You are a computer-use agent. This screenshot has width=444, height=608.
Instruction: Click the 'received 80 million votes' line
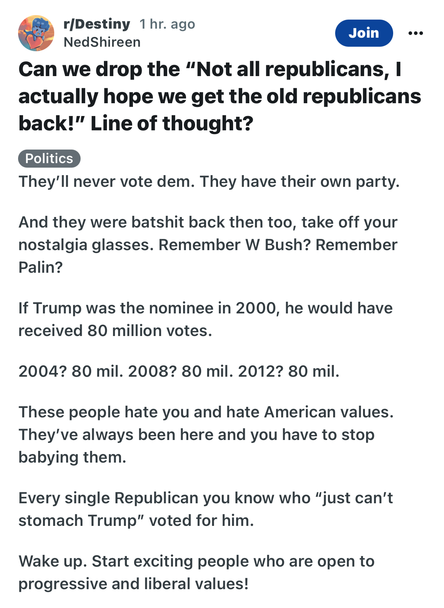115,331
